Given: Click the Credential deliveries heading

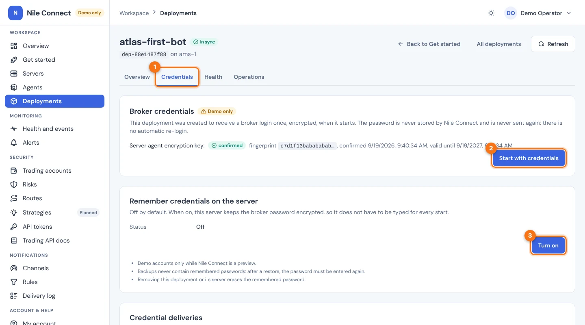Looking at the screenshot, I should click(x=166, y=318).
